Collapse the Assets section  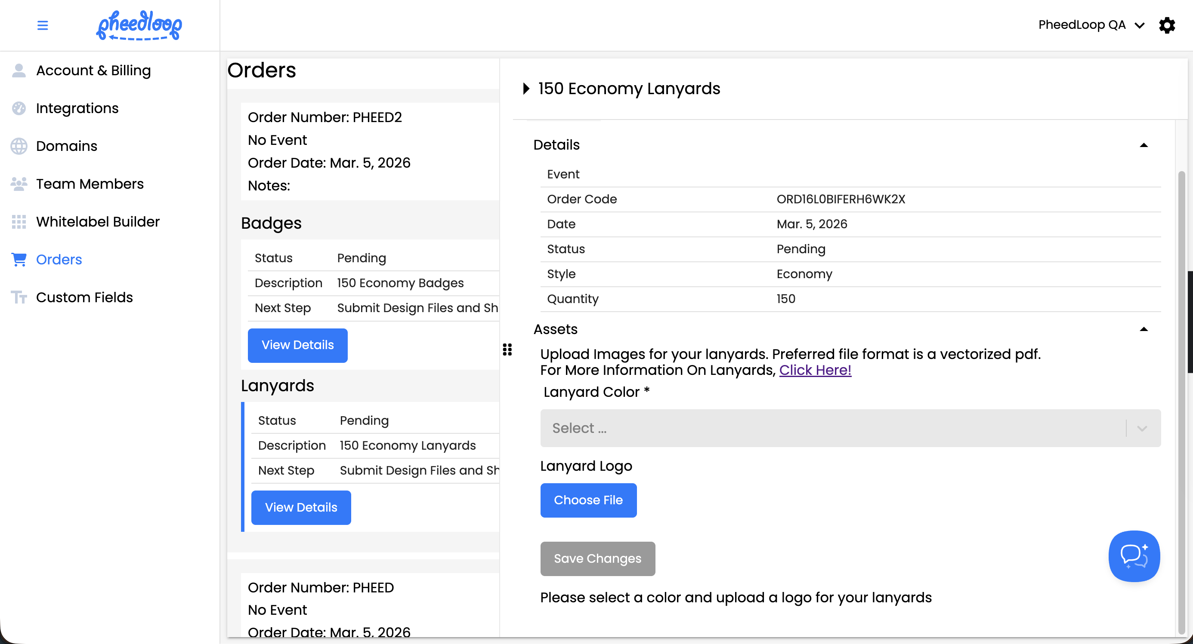[1144, 329]
